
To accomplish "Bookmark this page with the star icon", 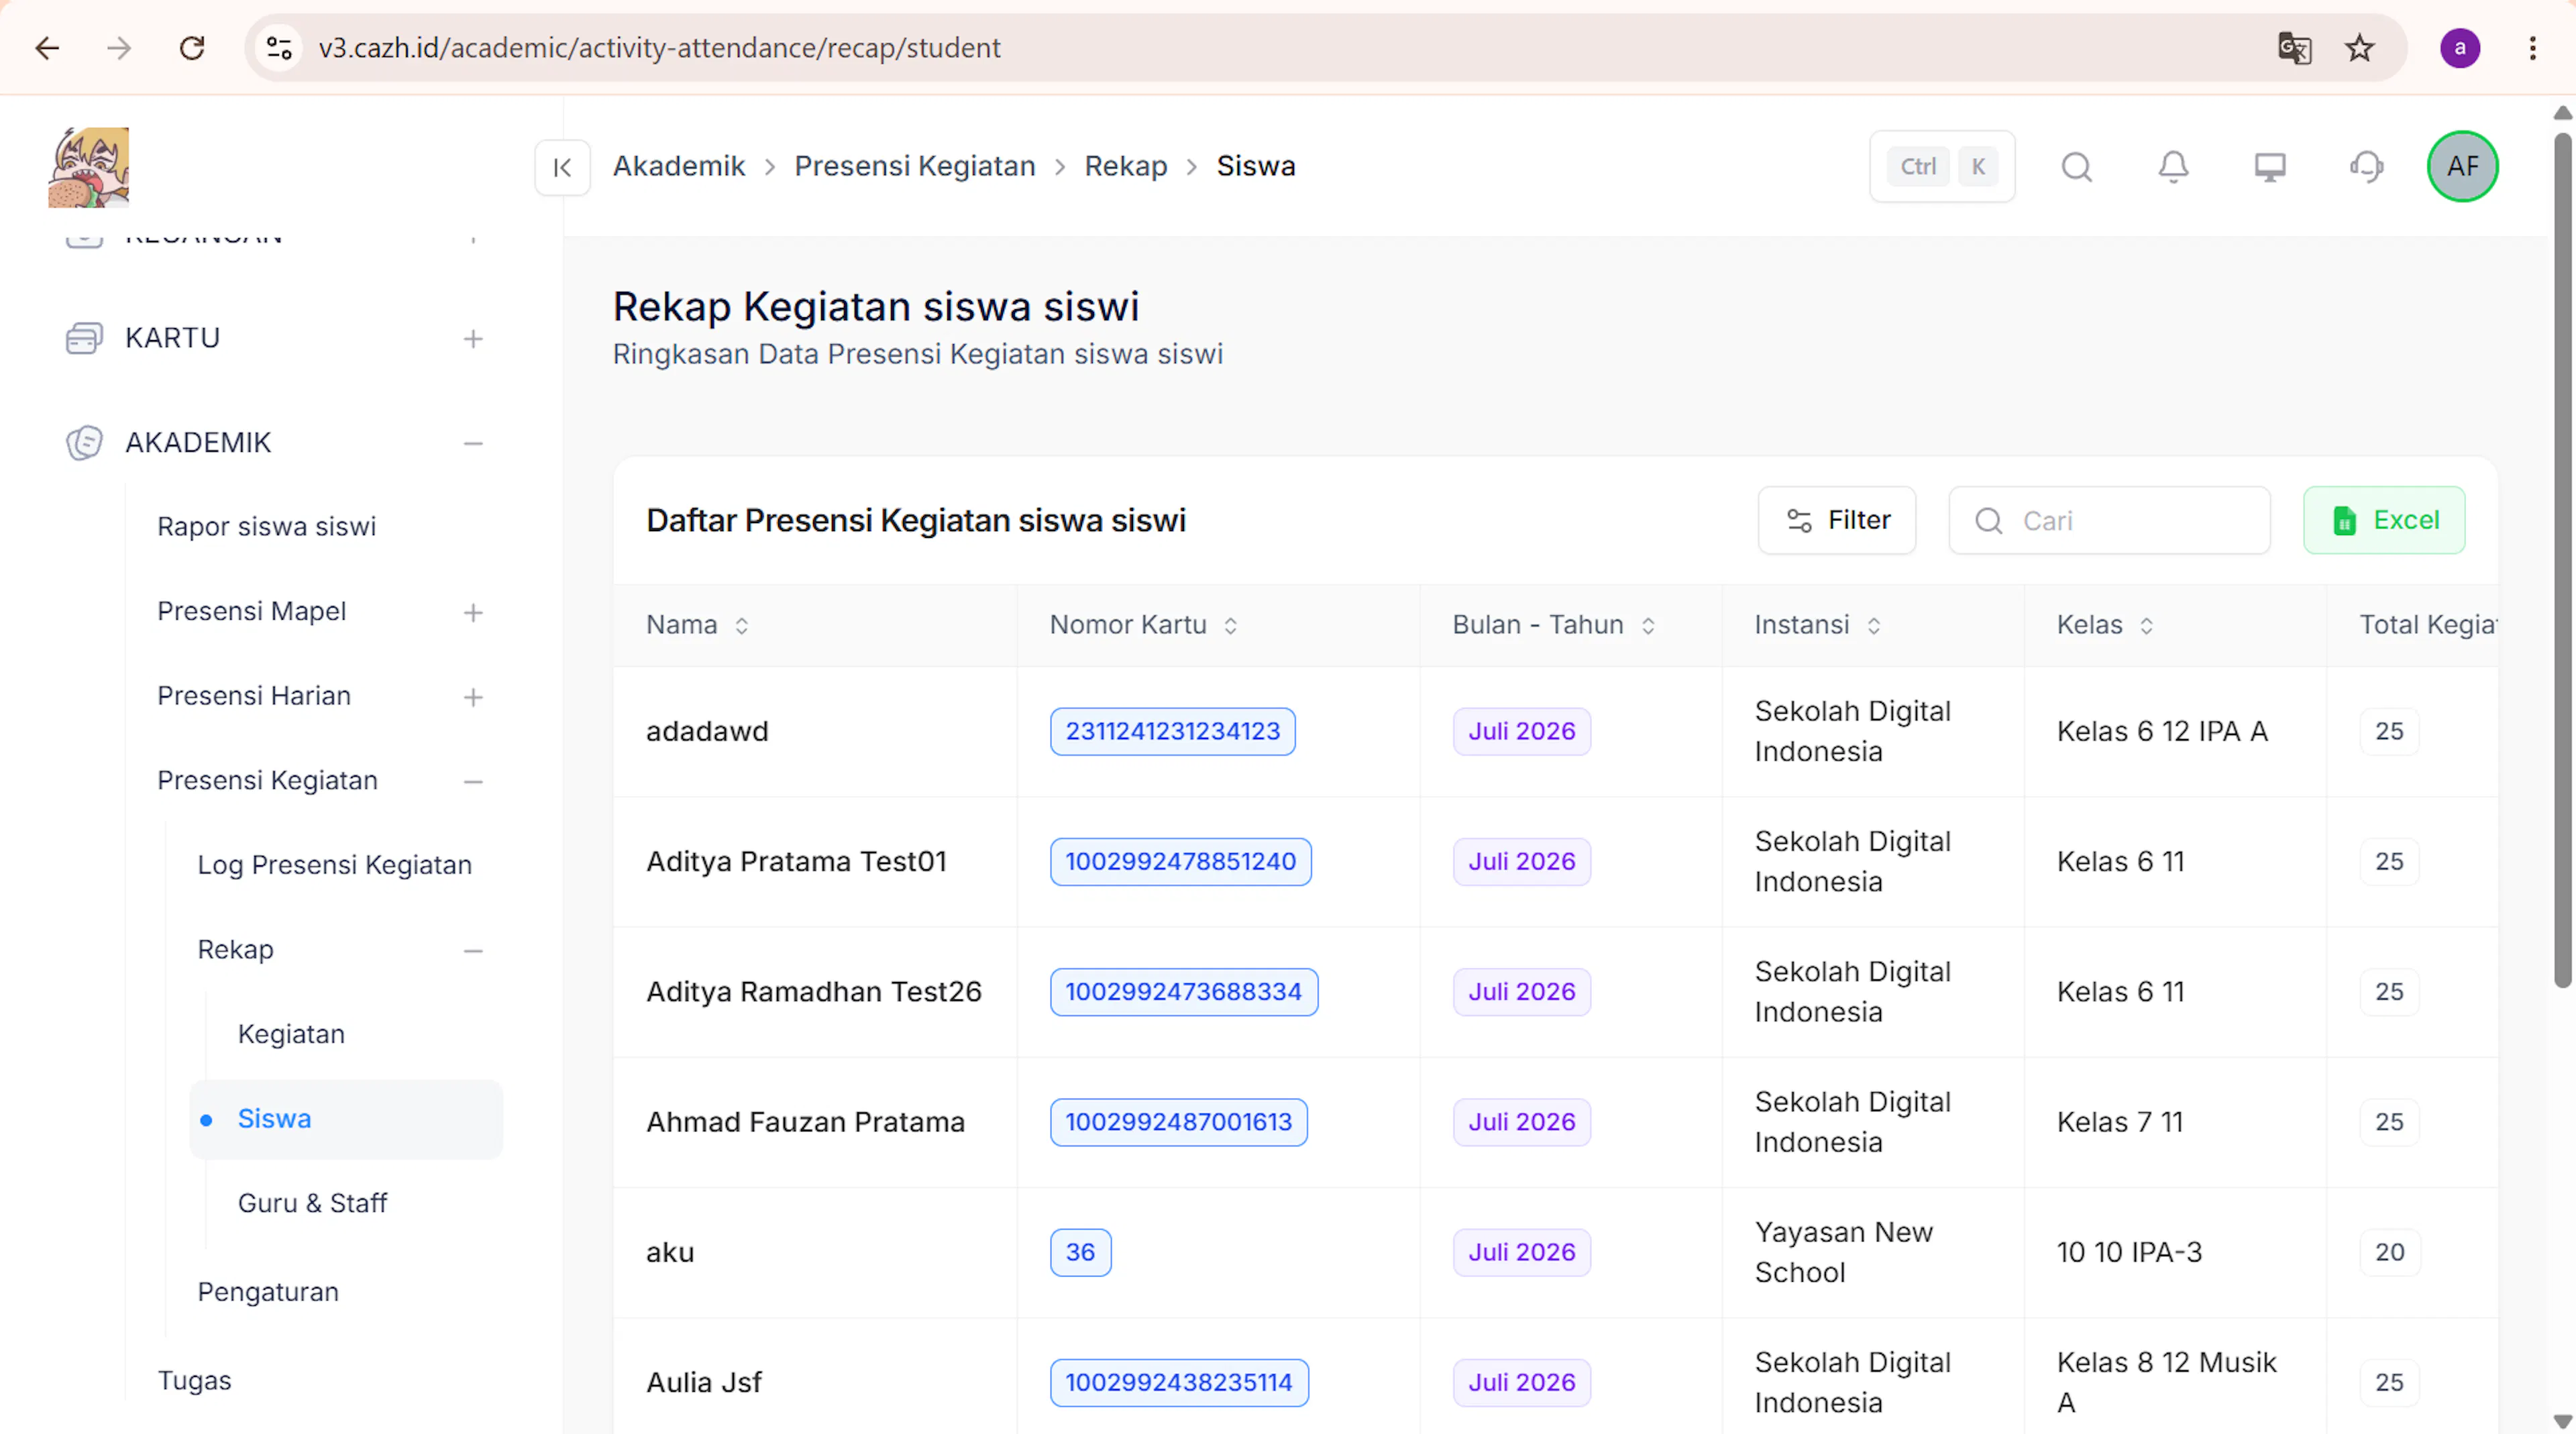I will pos(2360,47).
